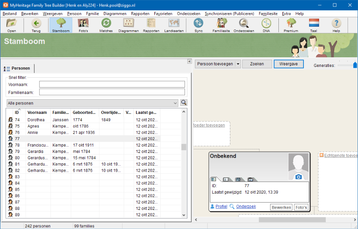Viewport: 358px width, 229px height.
Task: Expand the Alle personen dropdown
Action: click(175, 103)
